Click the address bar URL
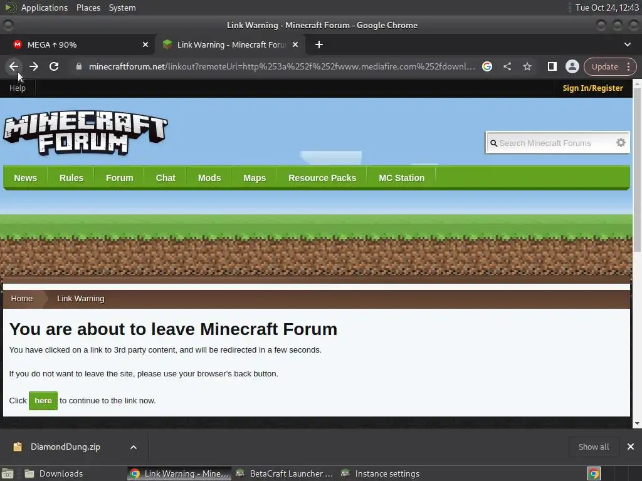The image size is (642, 481). 282,66
